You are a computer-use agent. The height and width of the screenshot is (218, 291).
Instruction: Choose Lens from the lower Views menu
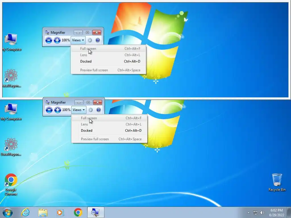pos(109,124)
